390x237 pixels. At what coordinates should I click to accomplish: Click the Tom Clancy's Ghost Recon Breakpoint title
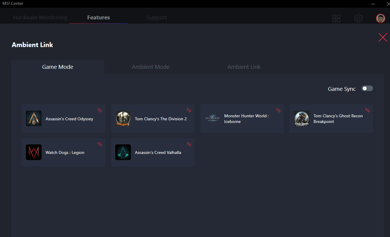point(338,119)
